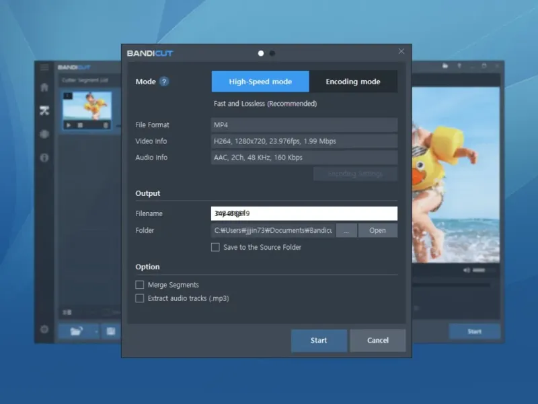Select the second page indicator dot
The height and width of the screenshot is (404, 538).
click(272, 53)
